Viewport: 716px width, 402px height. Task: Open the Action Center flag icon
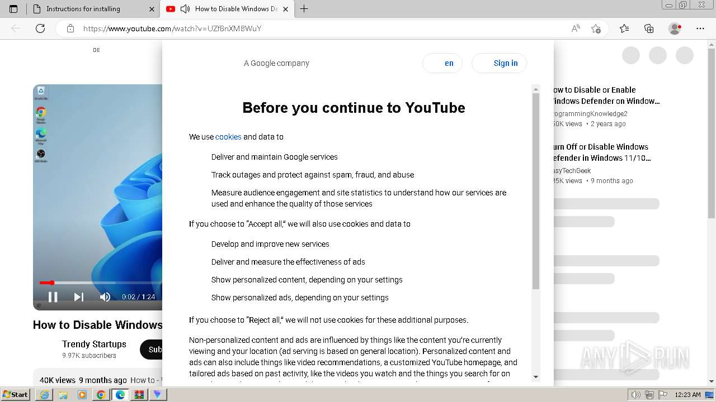click(x=663, y=395)
